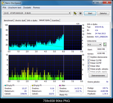Screen dimensions: 113x103
Task: Open the Uruchom test menu
Action: point(15,8)
